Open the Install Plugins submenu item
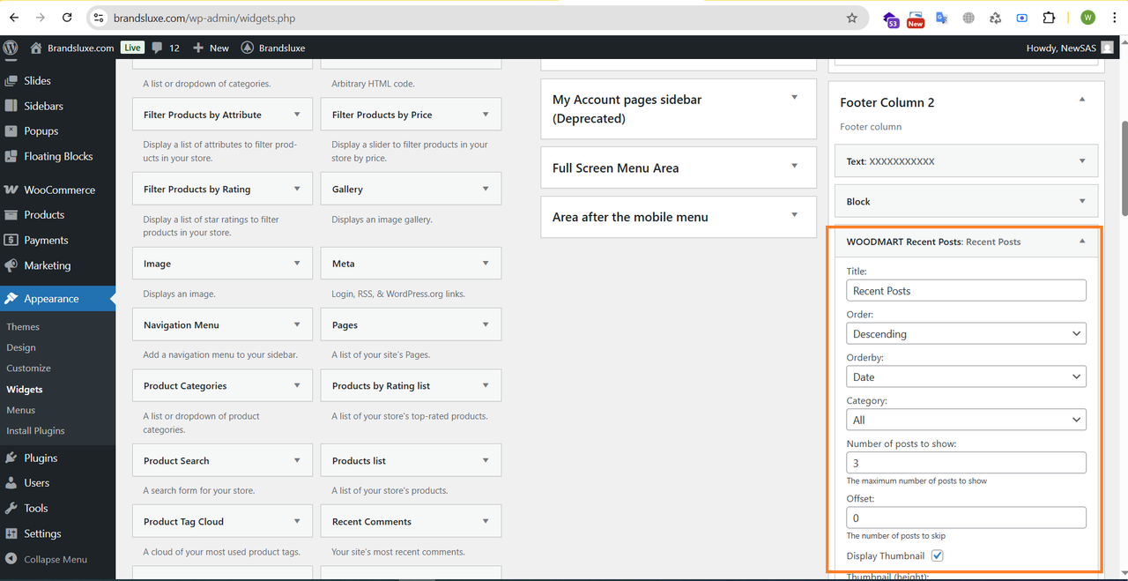The image size is (1128, 581). (35, 431)
